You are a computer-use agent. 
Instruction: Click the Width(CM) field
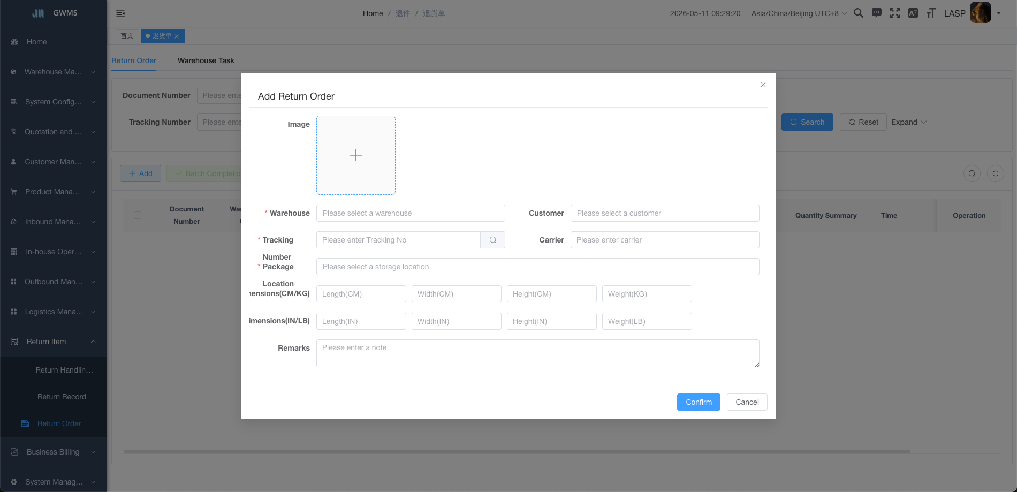[457, 294]
